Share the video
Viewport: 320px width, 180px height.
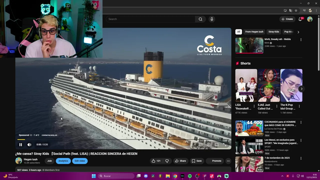[x=180, y=161]
